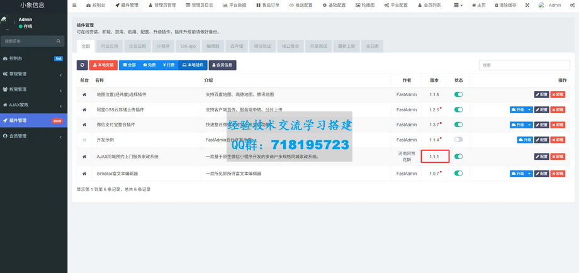Click 升级 button for 开发示例 plugin
Screen dimensions: 579x273
[525, 140]
